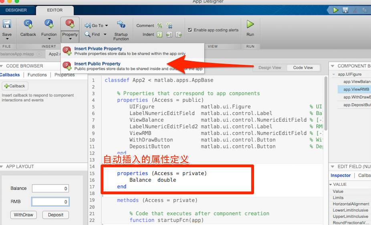The width and height of the screenshot is (371, 225).
Task: Click the Deposit button in layout preview
Action: (x=56, y=215)
